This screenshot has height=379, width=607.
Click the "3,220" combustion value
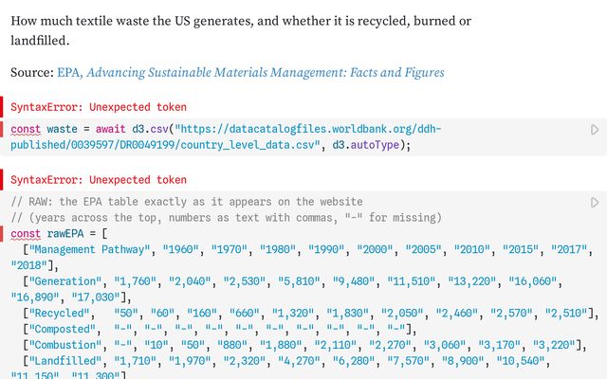tap(554, 345)
